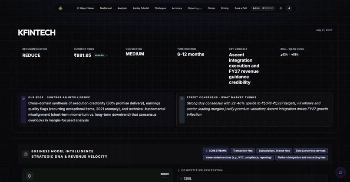The image size is (350, 182).
Task: Select the Data & analytics services tag
Action: tap(311, 151)
